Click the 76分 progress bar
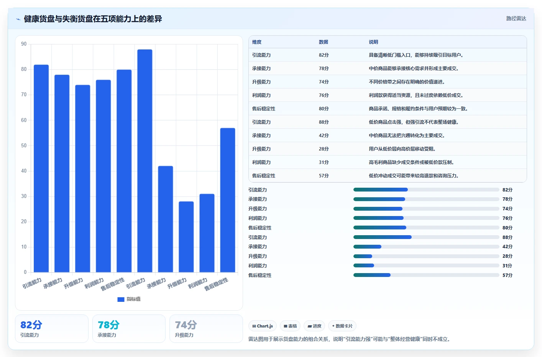The image size is (542, 357). click(426, 218)
